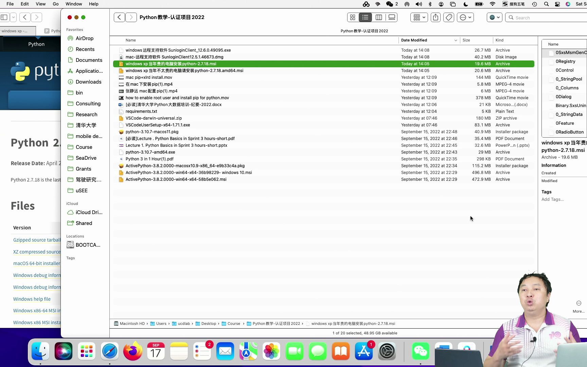Select file Python 3 in 1 Hour(1).pdf
Viewport: 587px width, 367px height.
(x=323, y=159)
